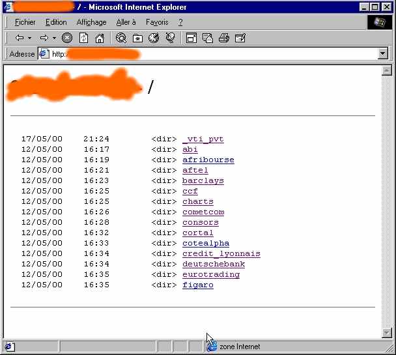
Task: Open the Affichage menu
Action: (91, 22)
